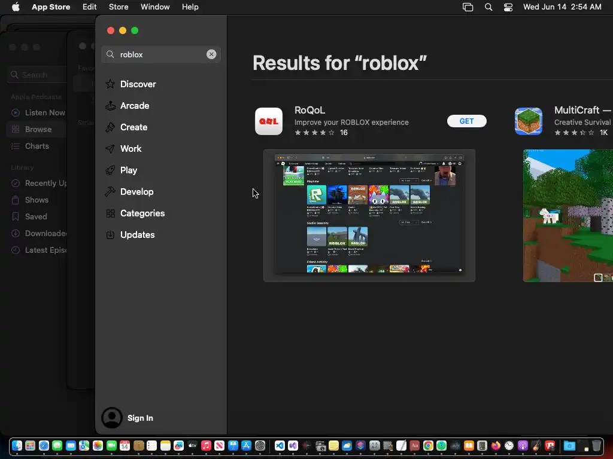Open Google Chrome from the Dock
Screen dimensions: 613x459
coord(428,445)
